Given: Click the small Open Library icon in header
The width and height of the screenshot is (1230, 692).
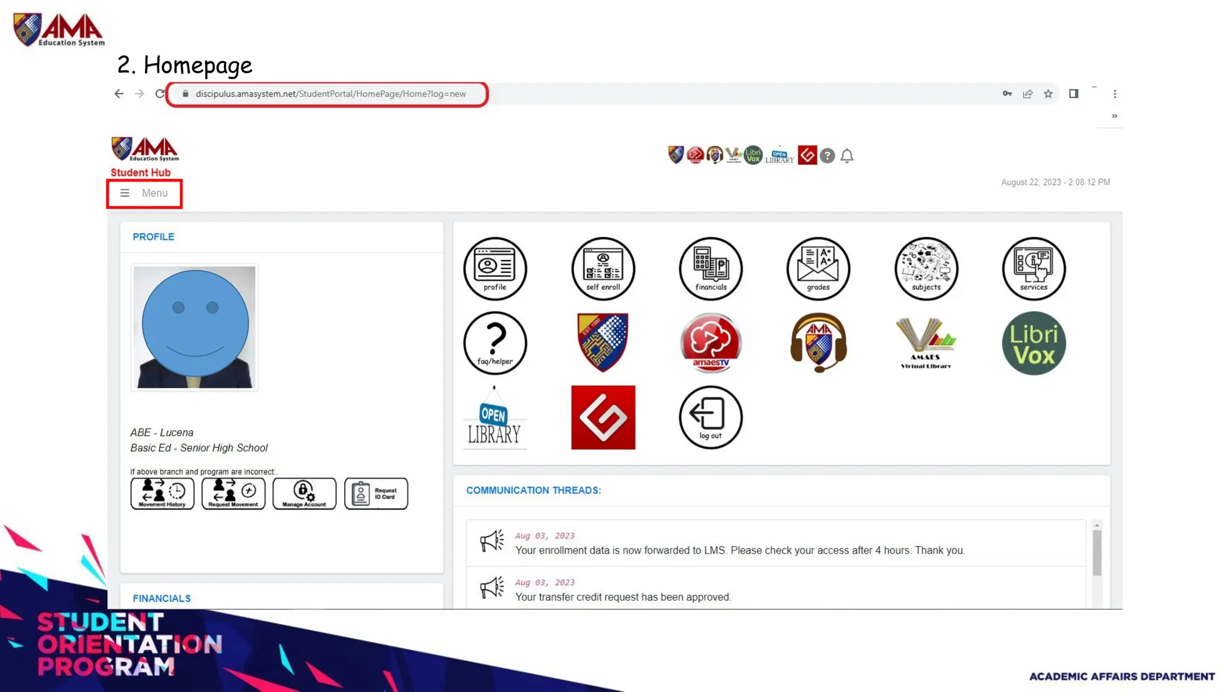Looking at the screenshot, I should (x=780, y=156).
